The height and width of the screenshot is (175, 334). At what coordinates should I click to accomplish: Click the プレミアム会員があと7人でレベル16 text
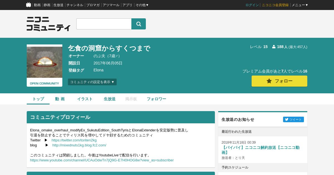tap(275, 71)
